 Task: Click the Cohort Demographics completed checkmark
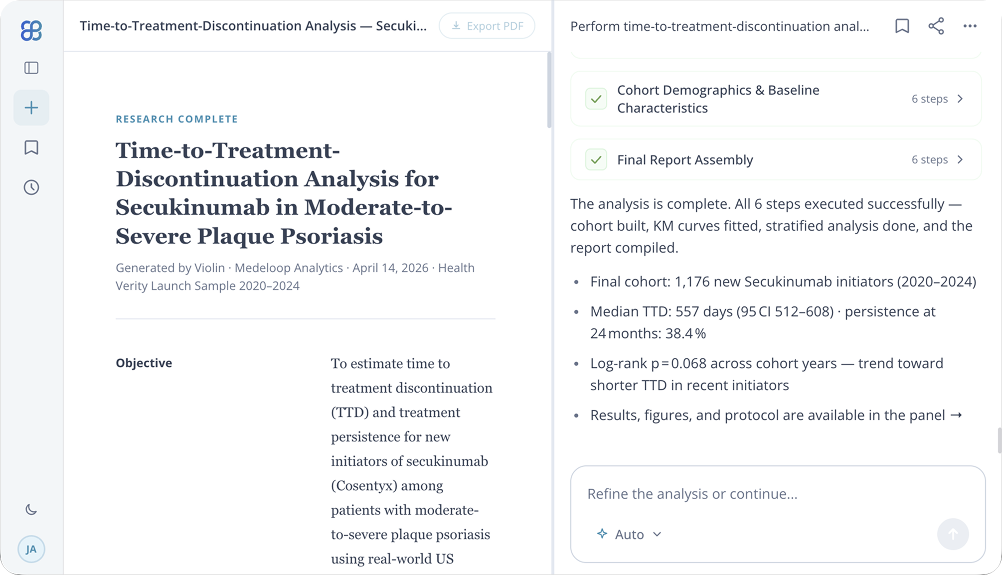tap(596, 99)
